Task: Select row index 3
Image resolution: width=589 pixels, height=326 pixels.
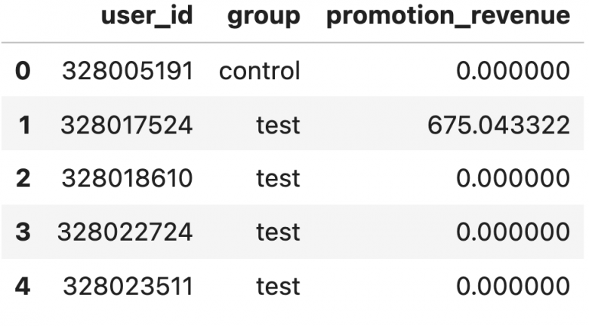Action: click(23, 232)
